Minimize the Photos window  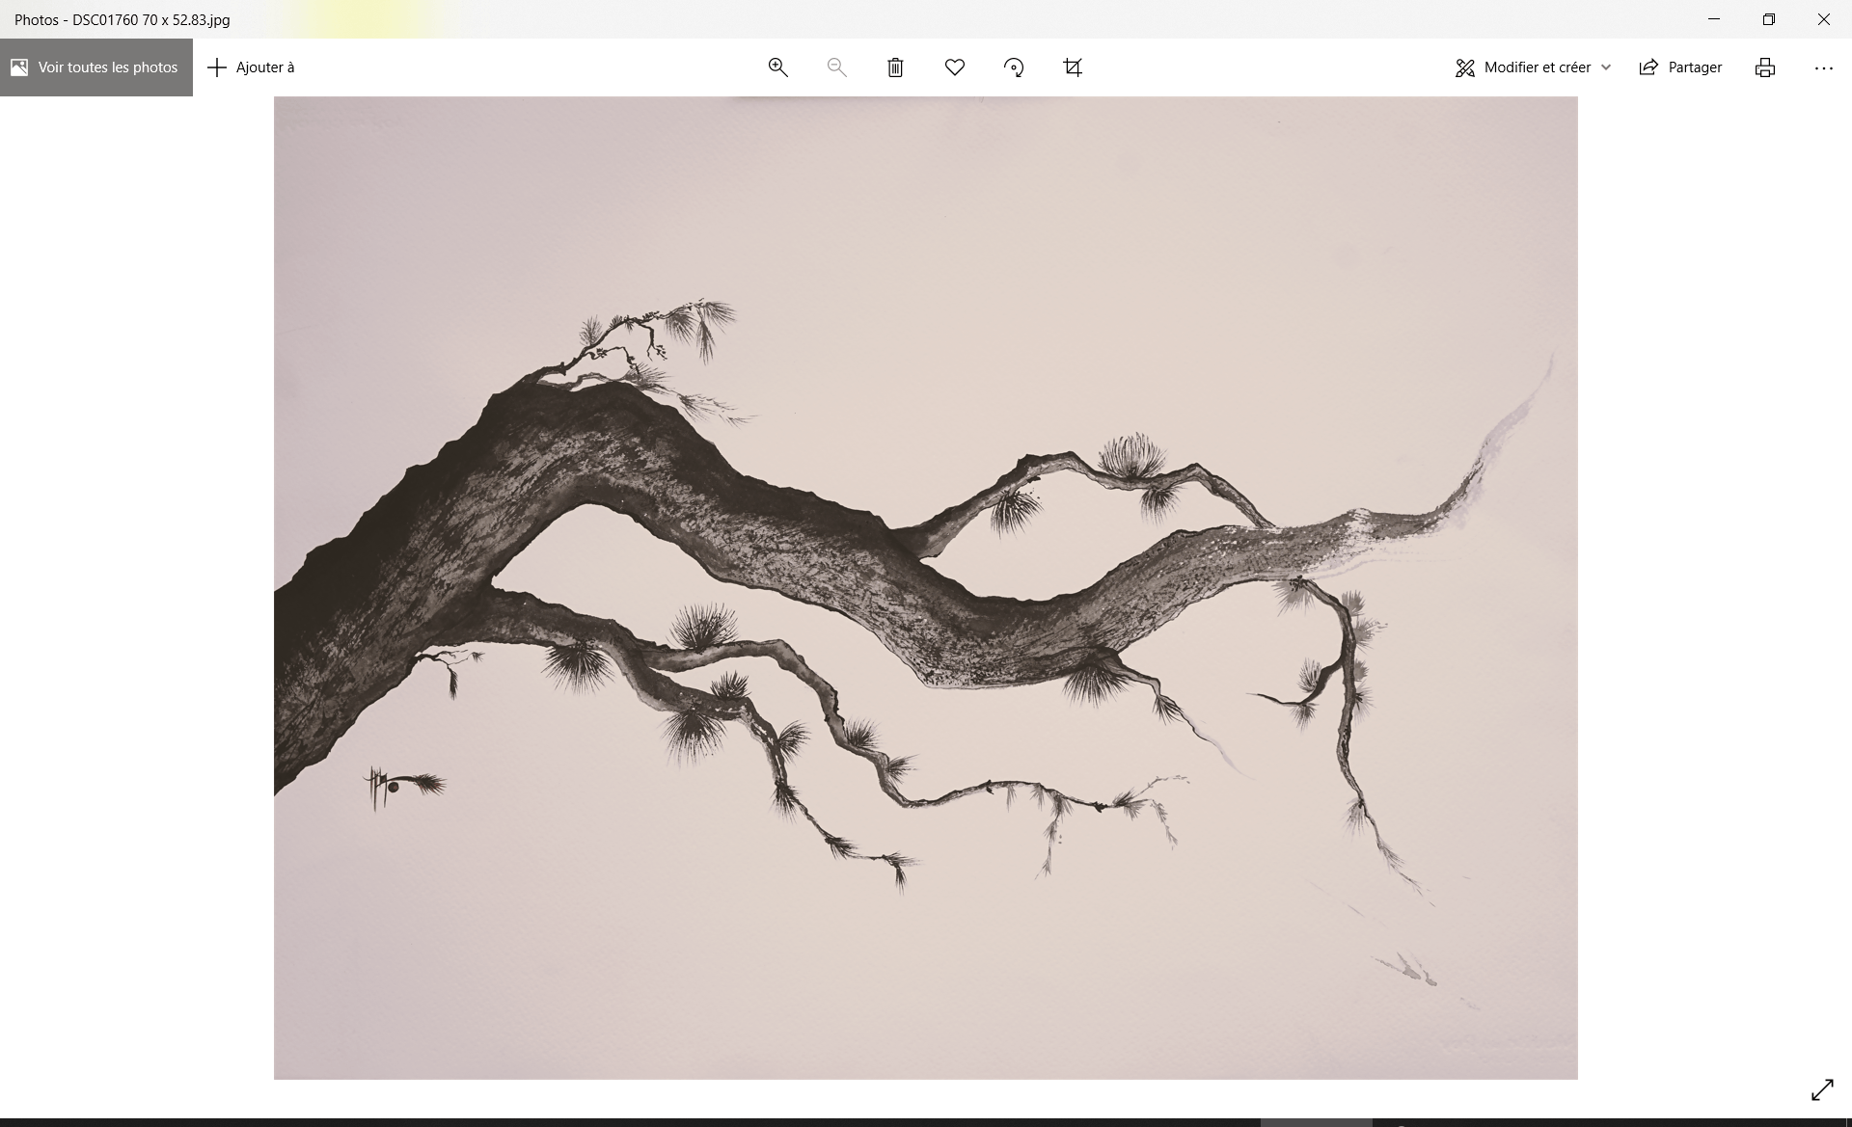tap(1713, 19)
